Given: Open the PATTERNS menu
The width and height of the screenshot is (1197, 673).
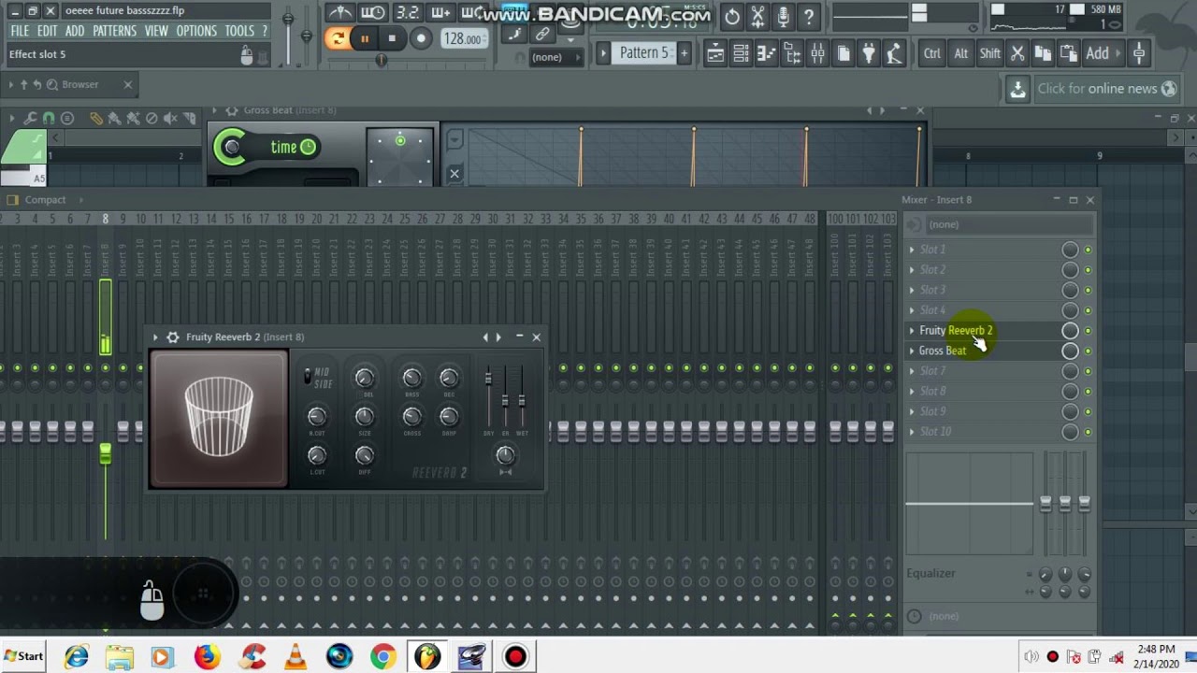Looking at the screenshot, I should 115,31.
